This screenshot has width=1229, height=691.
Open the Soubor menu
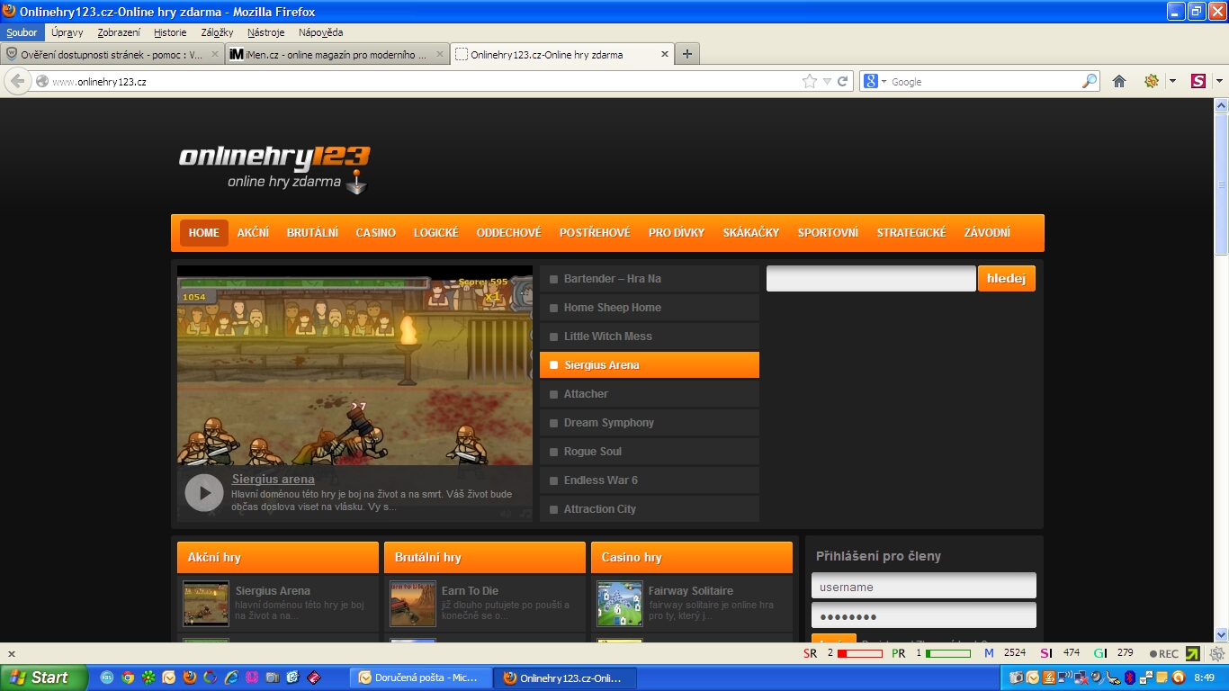(x=22, y=32)
